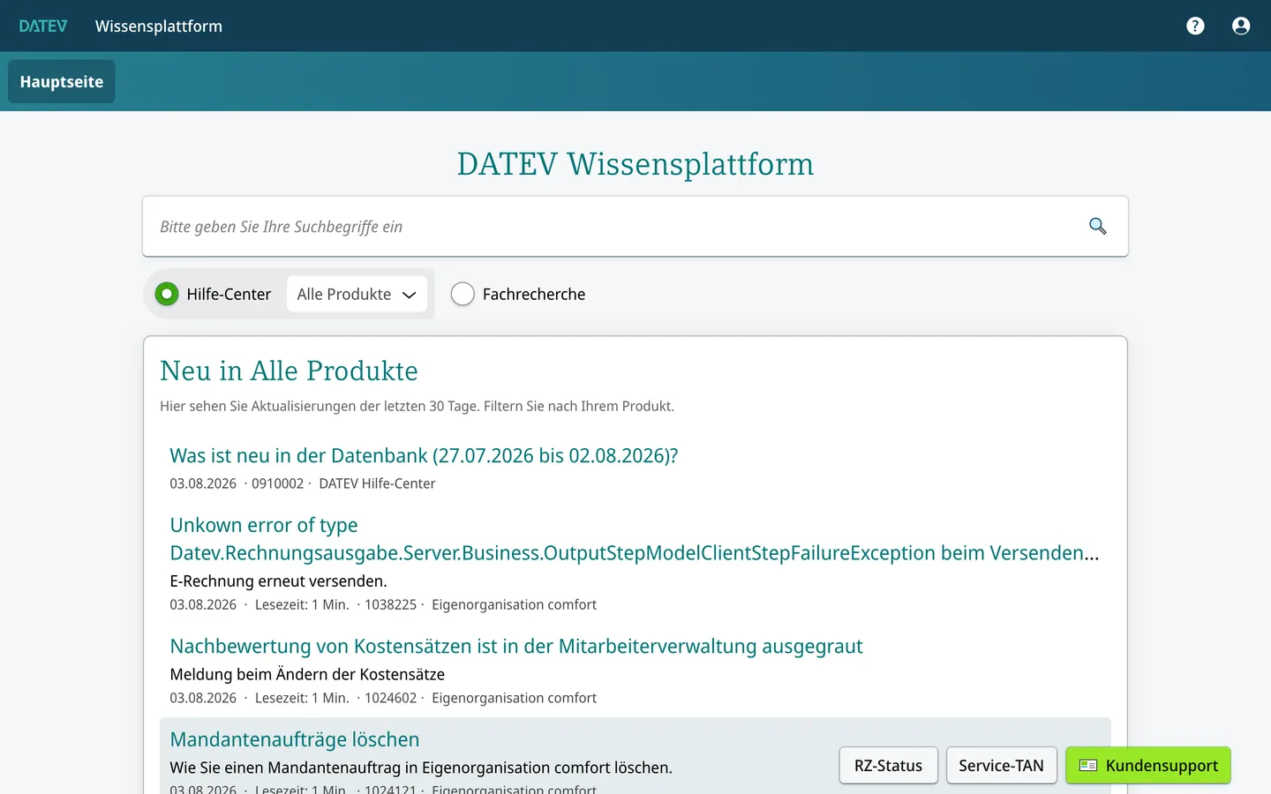Click the Service-TAN button
1271x794 pixels.
[1001, 766]
